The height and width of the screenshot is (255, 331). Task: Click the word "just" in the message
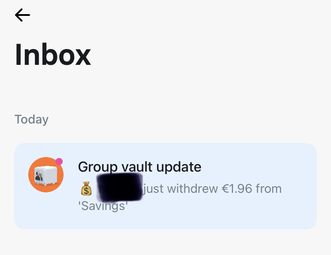[x=154, y=189]
